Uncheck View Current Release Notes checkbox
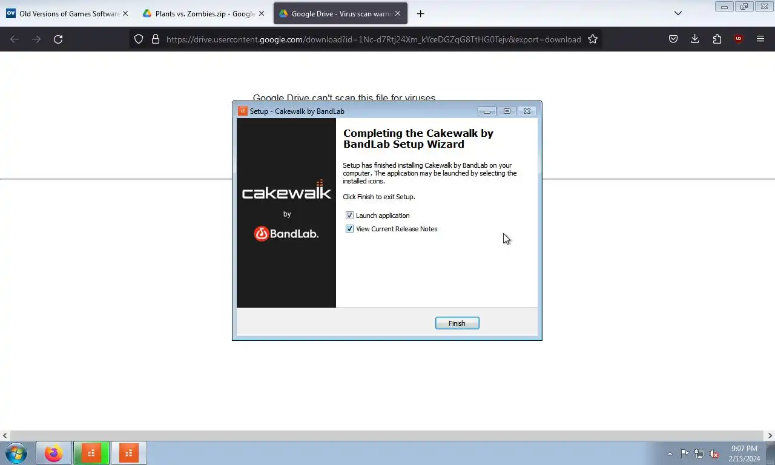 click(x=349, y=229)
